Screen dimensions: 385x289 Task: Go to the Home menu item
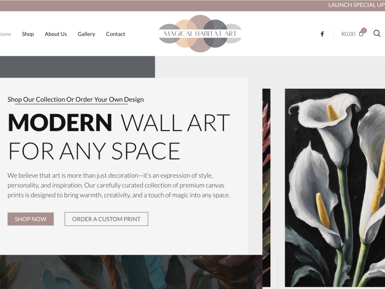(5, 34)
